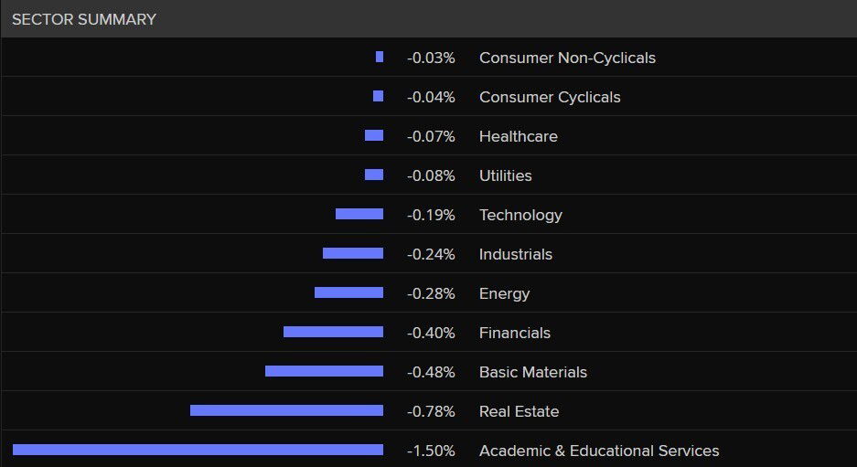Select the Basic Materials sector label
The height and width of the screenshot is (467, 857).
point(532,372)
